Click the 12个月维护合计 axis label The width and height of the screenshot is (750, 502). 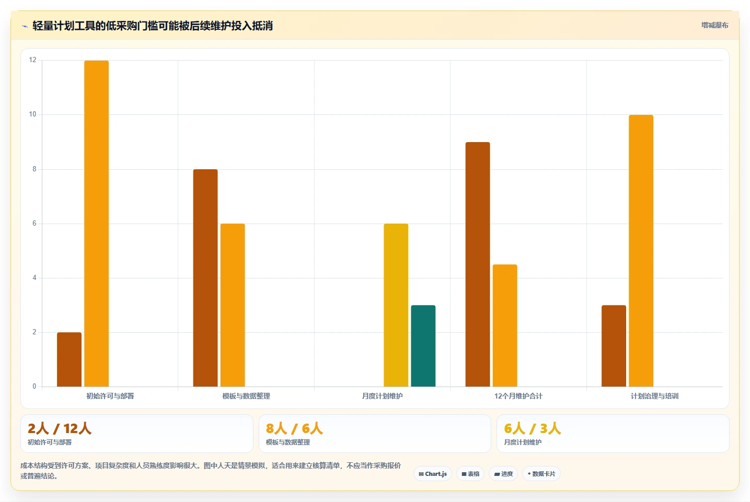pos(518,396)
